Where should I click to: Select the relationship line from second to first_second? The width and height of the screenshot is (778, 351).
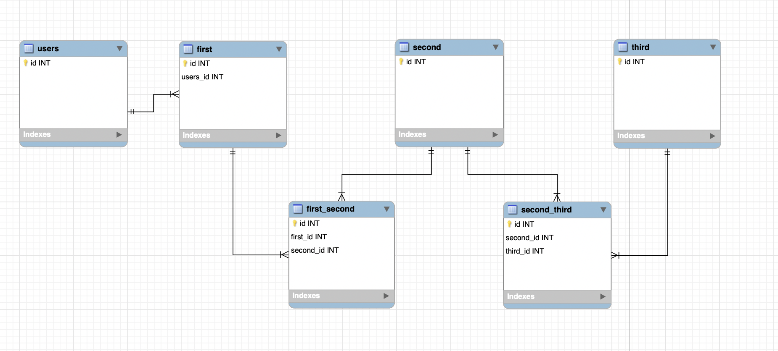(387, 174)
